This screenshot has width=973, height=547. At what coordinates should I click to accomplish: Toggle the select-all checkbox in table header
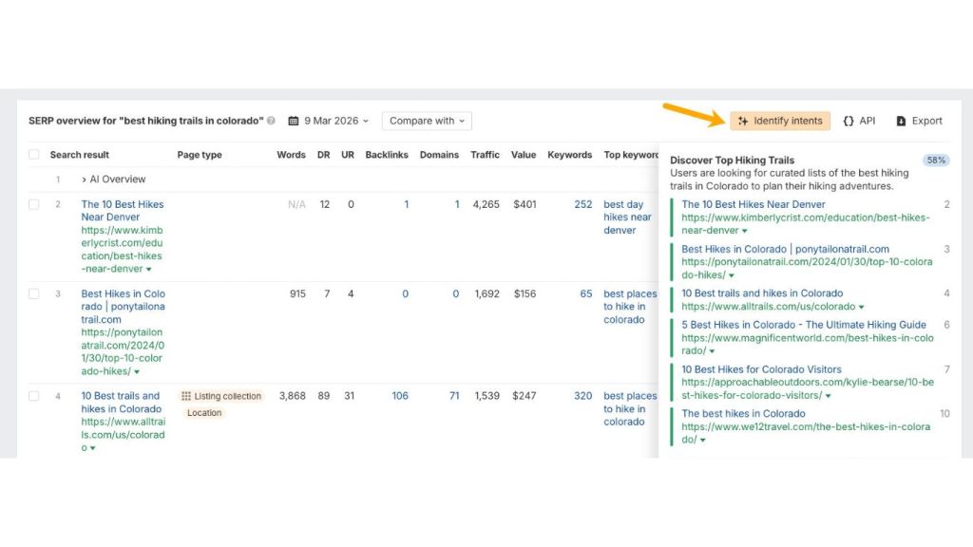(x=34, y=155)
